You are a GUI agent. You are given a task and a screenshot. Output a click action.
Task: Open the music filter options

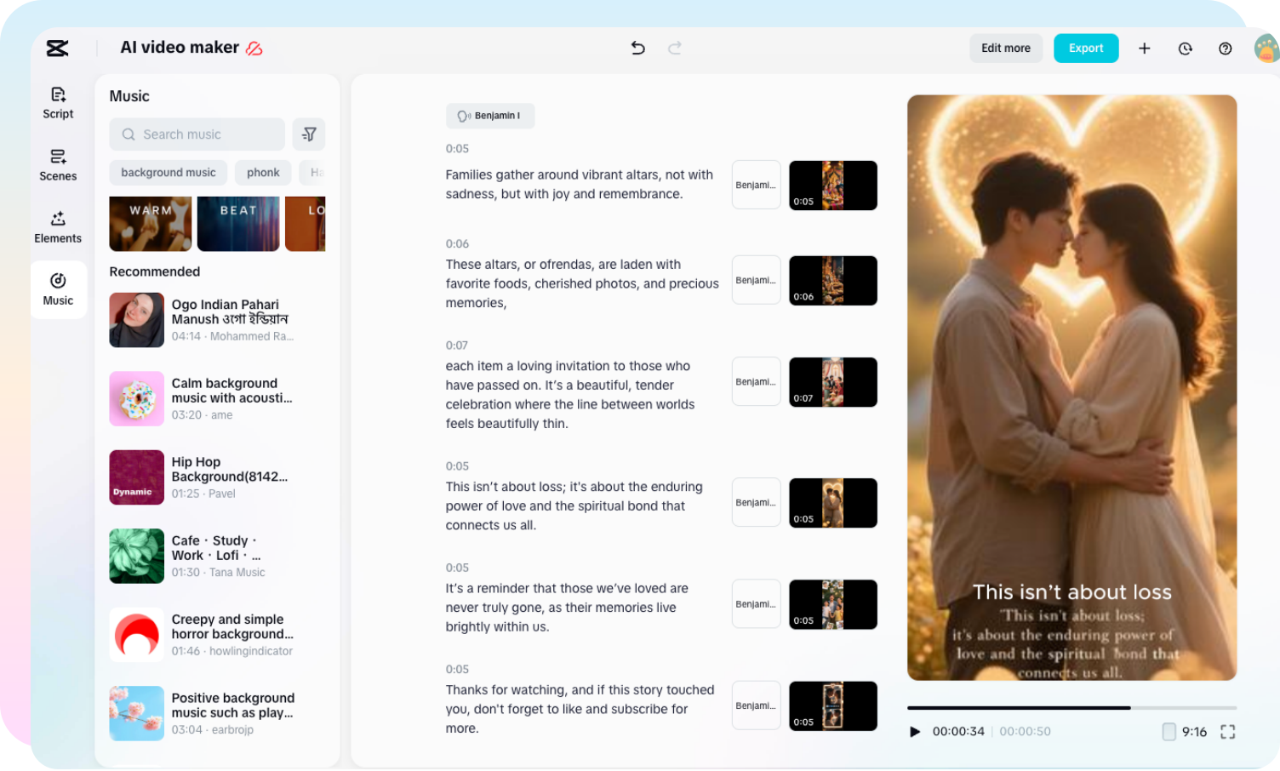(x=309, y=134)
